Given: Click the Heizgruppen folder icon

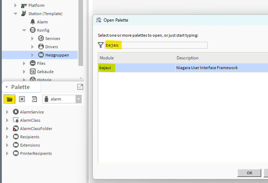Looking at the screenshot, I should point(41,55).
